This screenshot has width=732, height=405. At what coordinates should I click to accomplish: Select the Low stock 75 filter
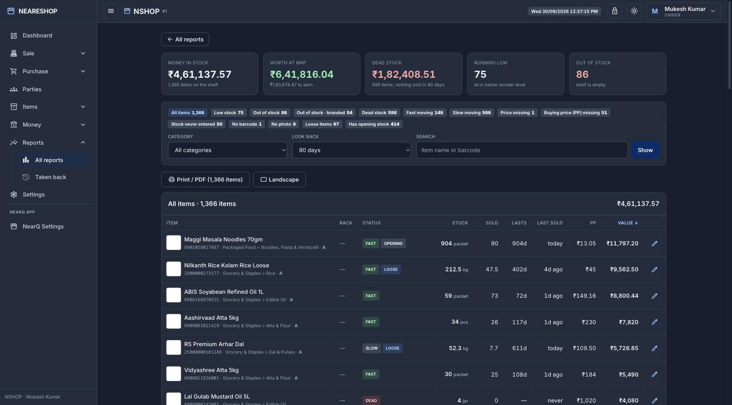coord(229,113)
